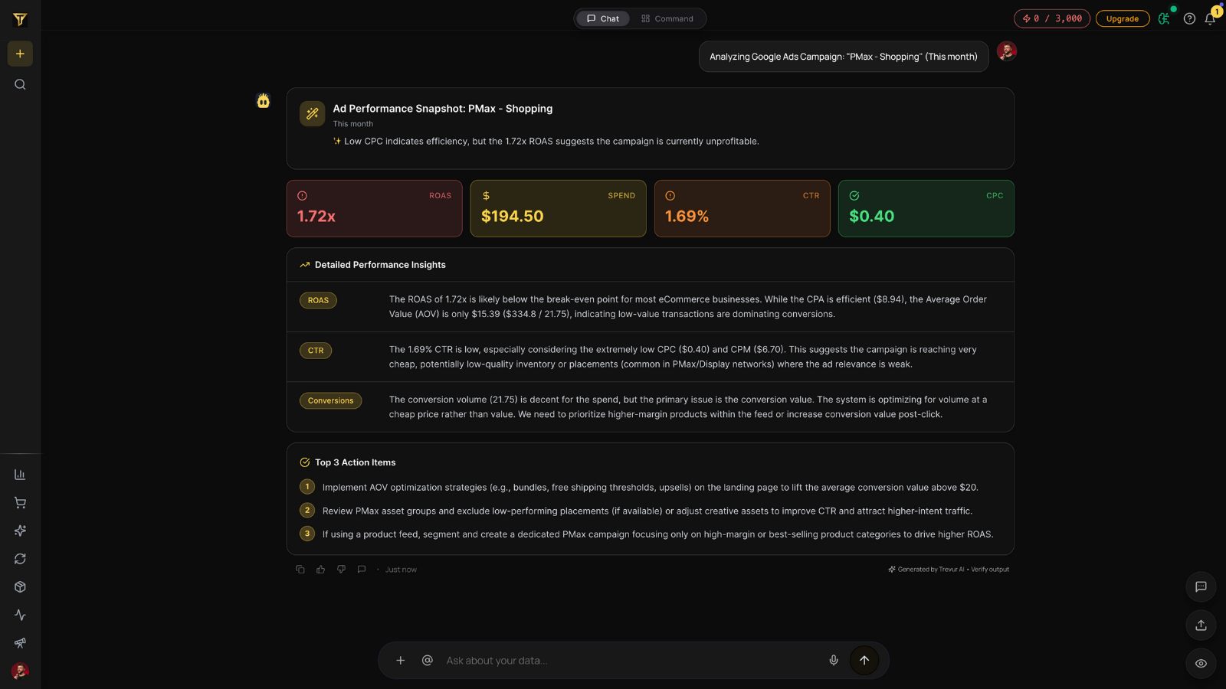
Task: Give thumbs down feedback on the response
Action: pos(341,569)
